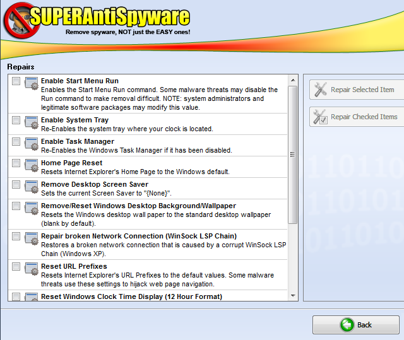Click the Remove Desktop Screen Saver icon

click(32, 186)
